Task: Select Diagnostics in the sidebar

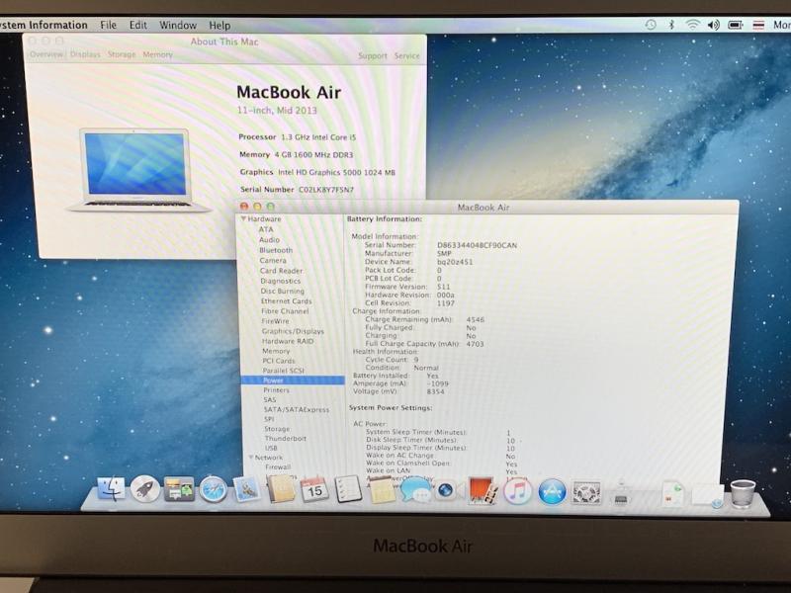Action: click(x=280, y=281)
